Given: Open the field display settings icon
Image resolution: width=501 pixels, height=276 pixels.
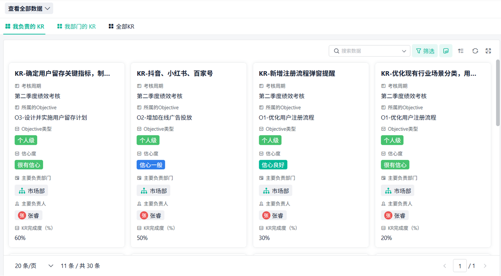Looking at the screenshot, I should (446, 51).
